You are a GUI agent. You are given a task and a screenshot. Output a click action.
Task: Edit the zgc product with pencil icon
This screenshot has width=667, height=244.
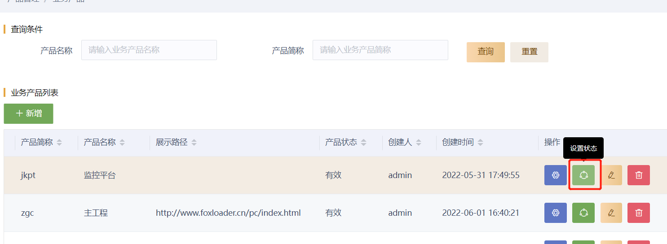click(x=611, y=213)
